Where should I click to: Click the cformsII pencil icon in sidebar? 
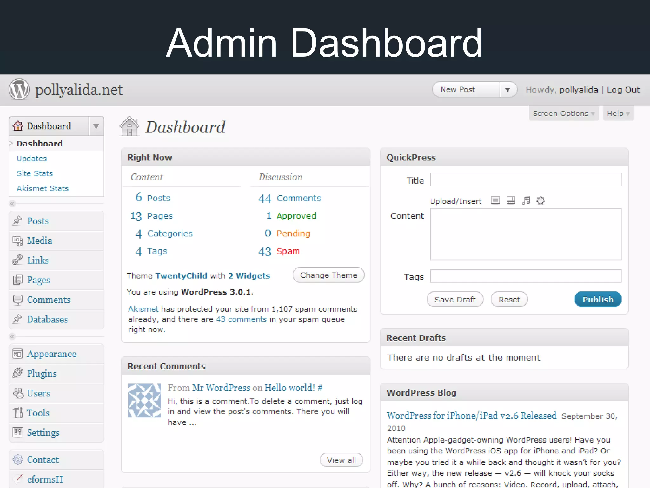[19, 478]
